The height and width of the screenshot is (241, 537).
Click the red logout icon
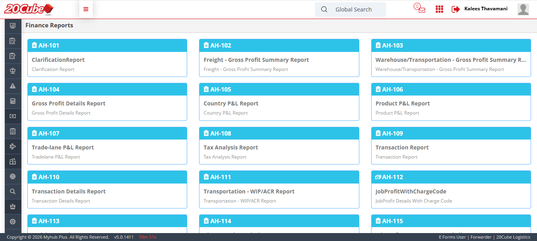tap(455, 8)
